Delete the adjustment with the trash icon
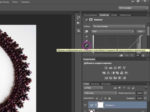Viewport: 150px width, 112px height. tap(143, 55)
